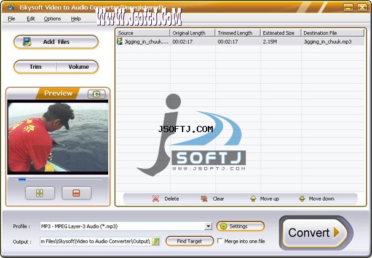The height and width of the screenshot is (258, 372).
Task: Move the selected file down
Action: 317,199
